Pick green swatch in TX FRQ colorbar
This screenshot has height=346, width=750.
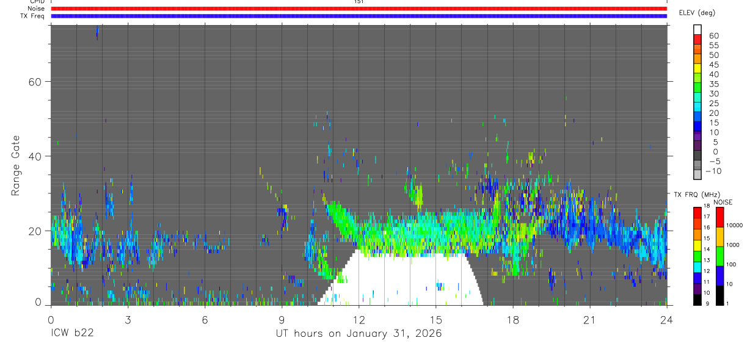pos(697,257)
